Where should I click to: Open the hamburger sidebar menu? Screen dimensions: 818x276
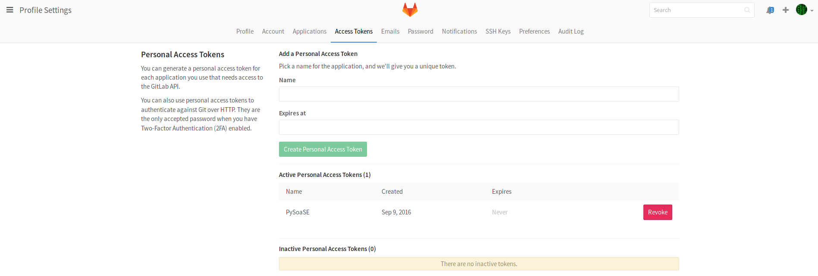pos(9,10)
